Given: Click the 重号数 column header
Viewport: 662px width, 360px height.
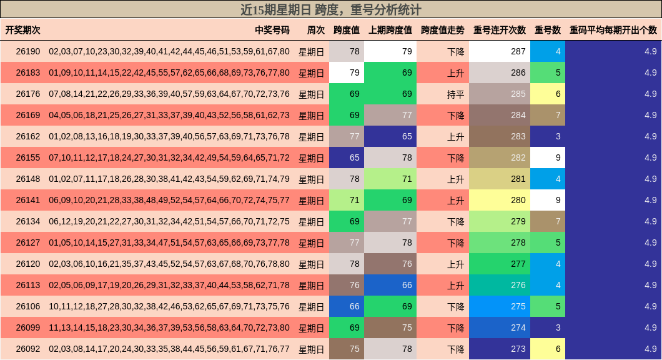Looking at the screenshot, I should coord(548,30).
